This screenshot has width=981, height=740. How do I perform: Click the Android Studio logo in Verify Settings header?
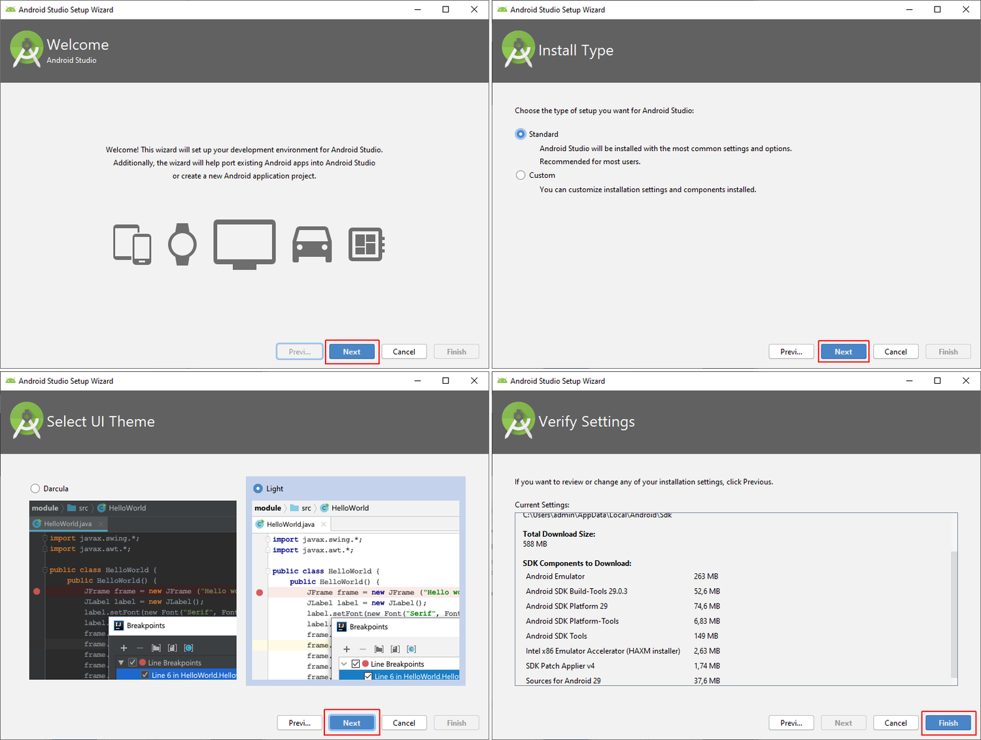point(519,420)
